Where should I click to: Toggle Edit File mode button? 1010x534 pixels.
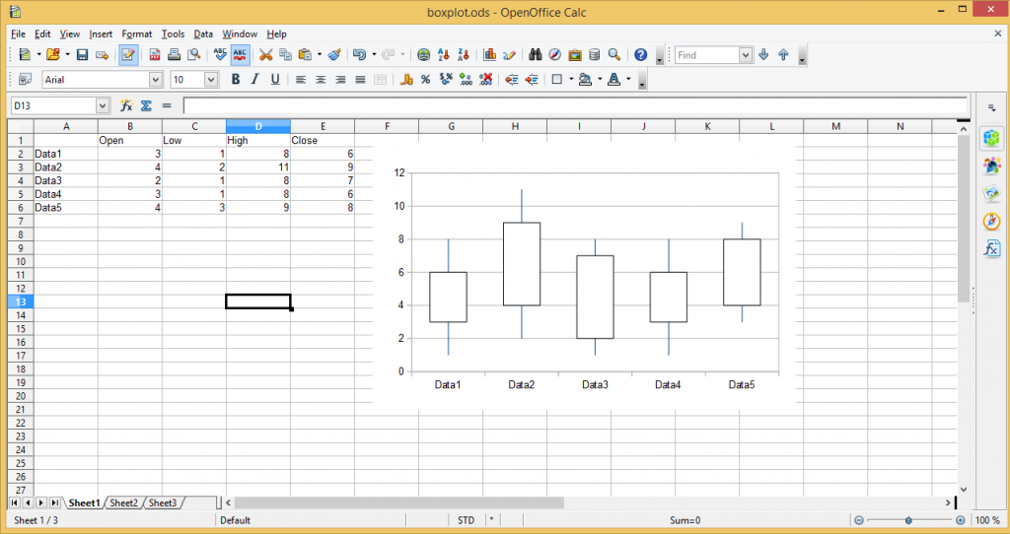coord(129,55)
